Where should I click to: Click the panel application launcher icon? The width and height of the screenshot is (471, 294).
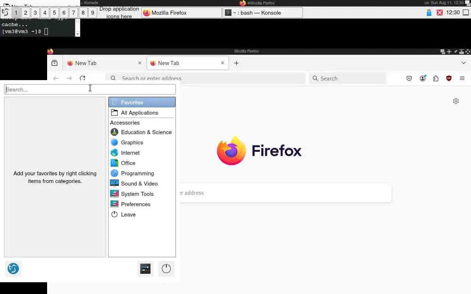[x=5, y=12]
